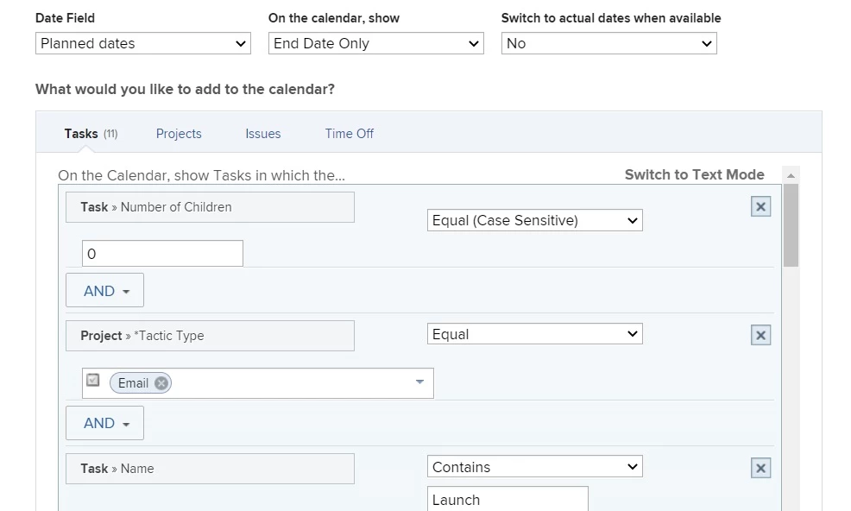Expand the 'On the calendar, show' dropdown
This screenshot has height=511, width=851.
coord(376,43)
